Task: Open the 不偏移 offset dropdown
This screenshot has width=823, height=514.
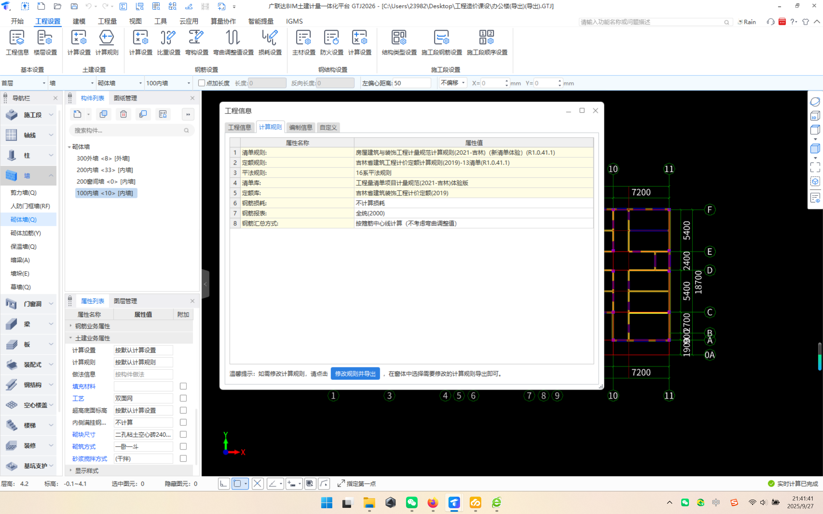Action: pyautogui.click(x=453, y=83)
